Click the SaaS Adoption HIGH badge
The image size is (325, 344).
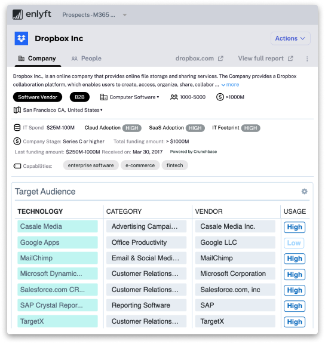(195, 128)
